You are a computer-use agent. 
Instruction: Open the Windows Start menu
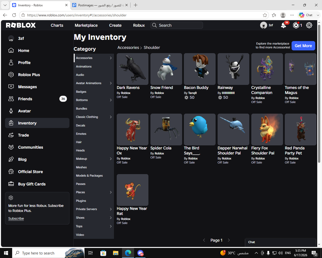tap(6, 253)
